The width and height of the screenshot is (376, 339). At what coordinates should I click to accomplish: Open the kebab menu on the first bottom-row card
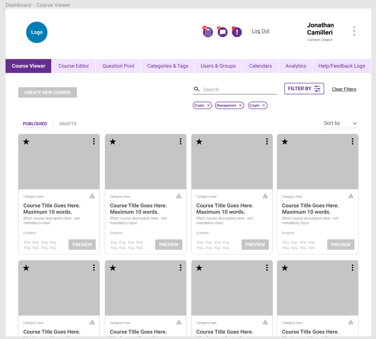pyautogui.click(x=94, y=268)
